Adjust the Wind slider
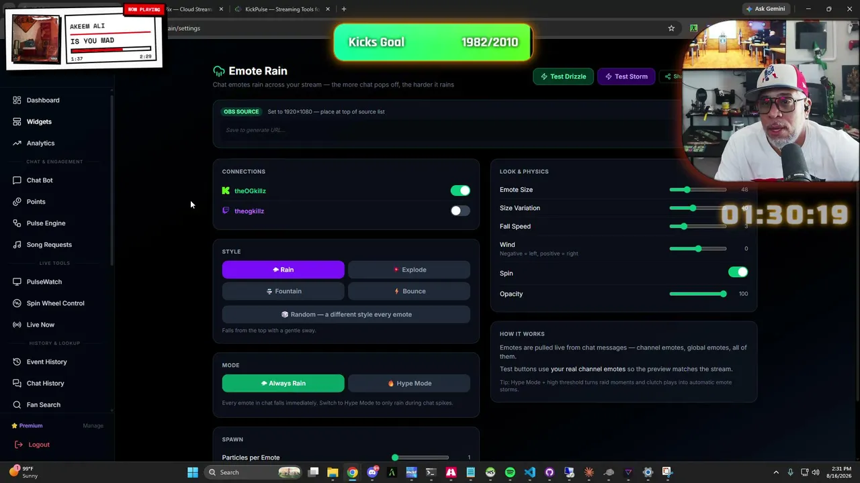Screen dimensions: 860x483 [697, 249]
